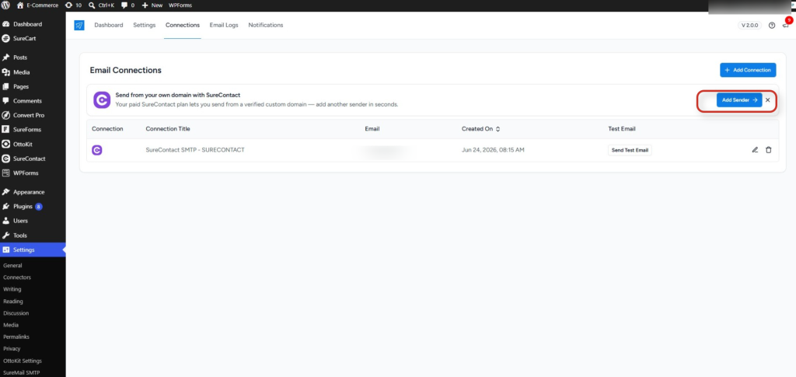Open the Connectors settings submenu
Viewport: 796px width, 377px height.
coord(17,277)
